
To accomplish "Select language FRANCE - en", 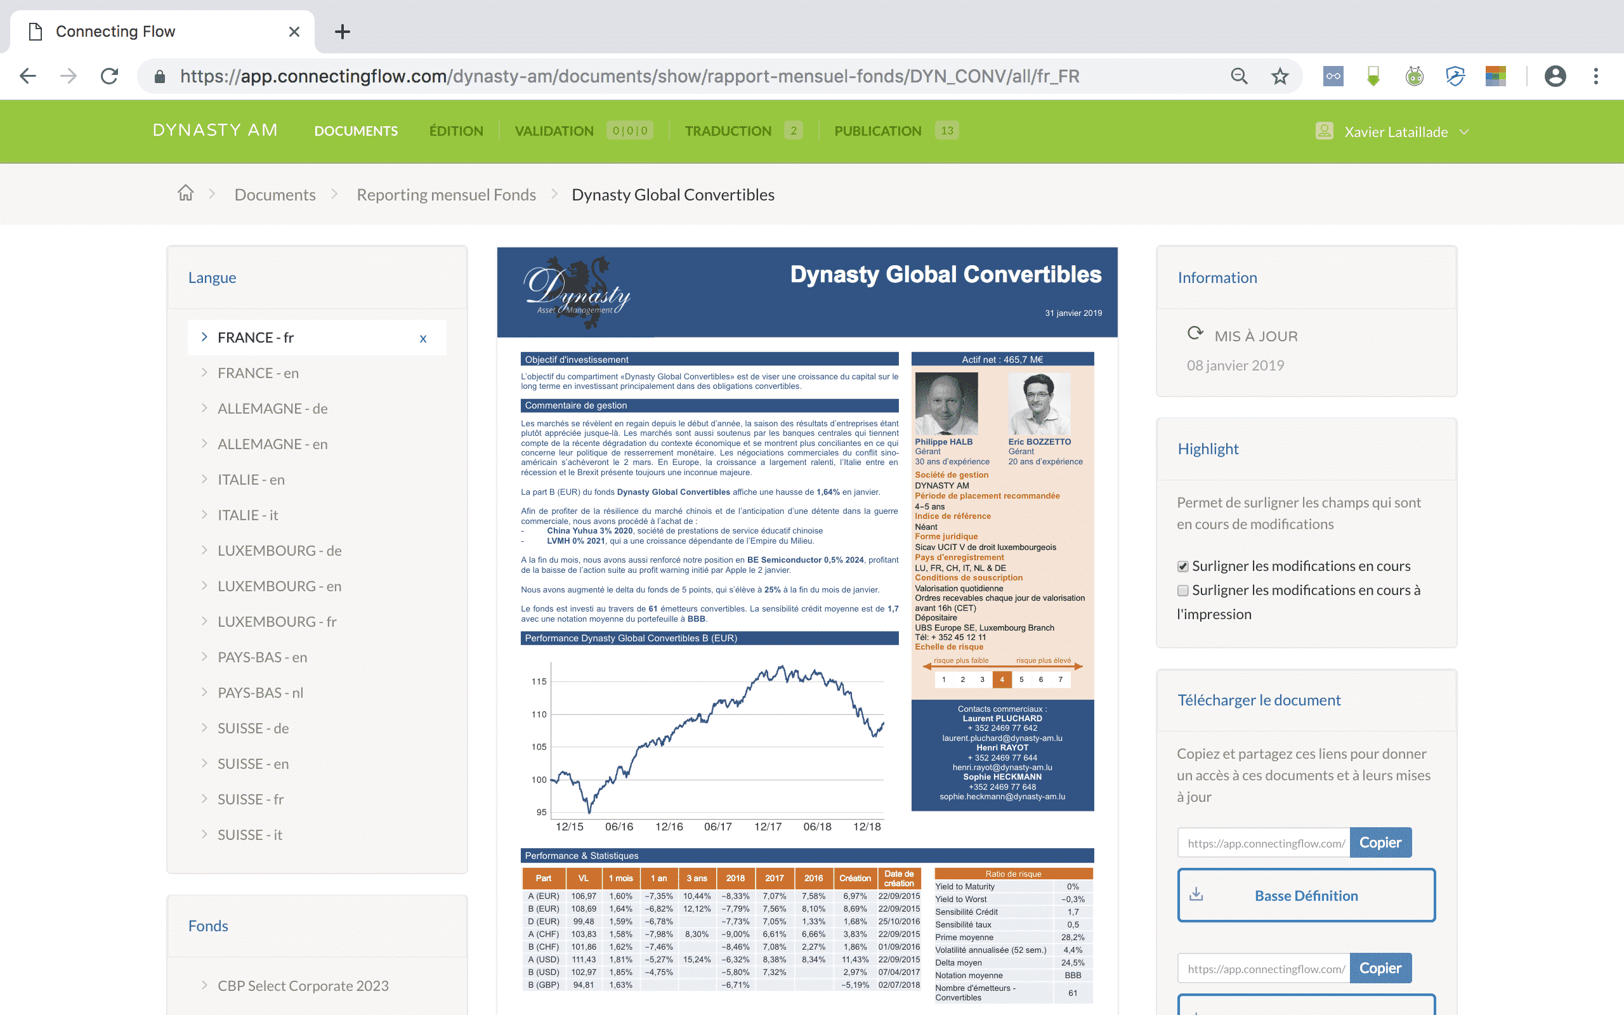I will click(258, 373).
